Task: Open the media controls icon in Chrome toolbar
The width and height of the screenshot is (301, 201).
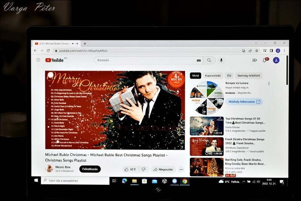Action: click(265, 51)
